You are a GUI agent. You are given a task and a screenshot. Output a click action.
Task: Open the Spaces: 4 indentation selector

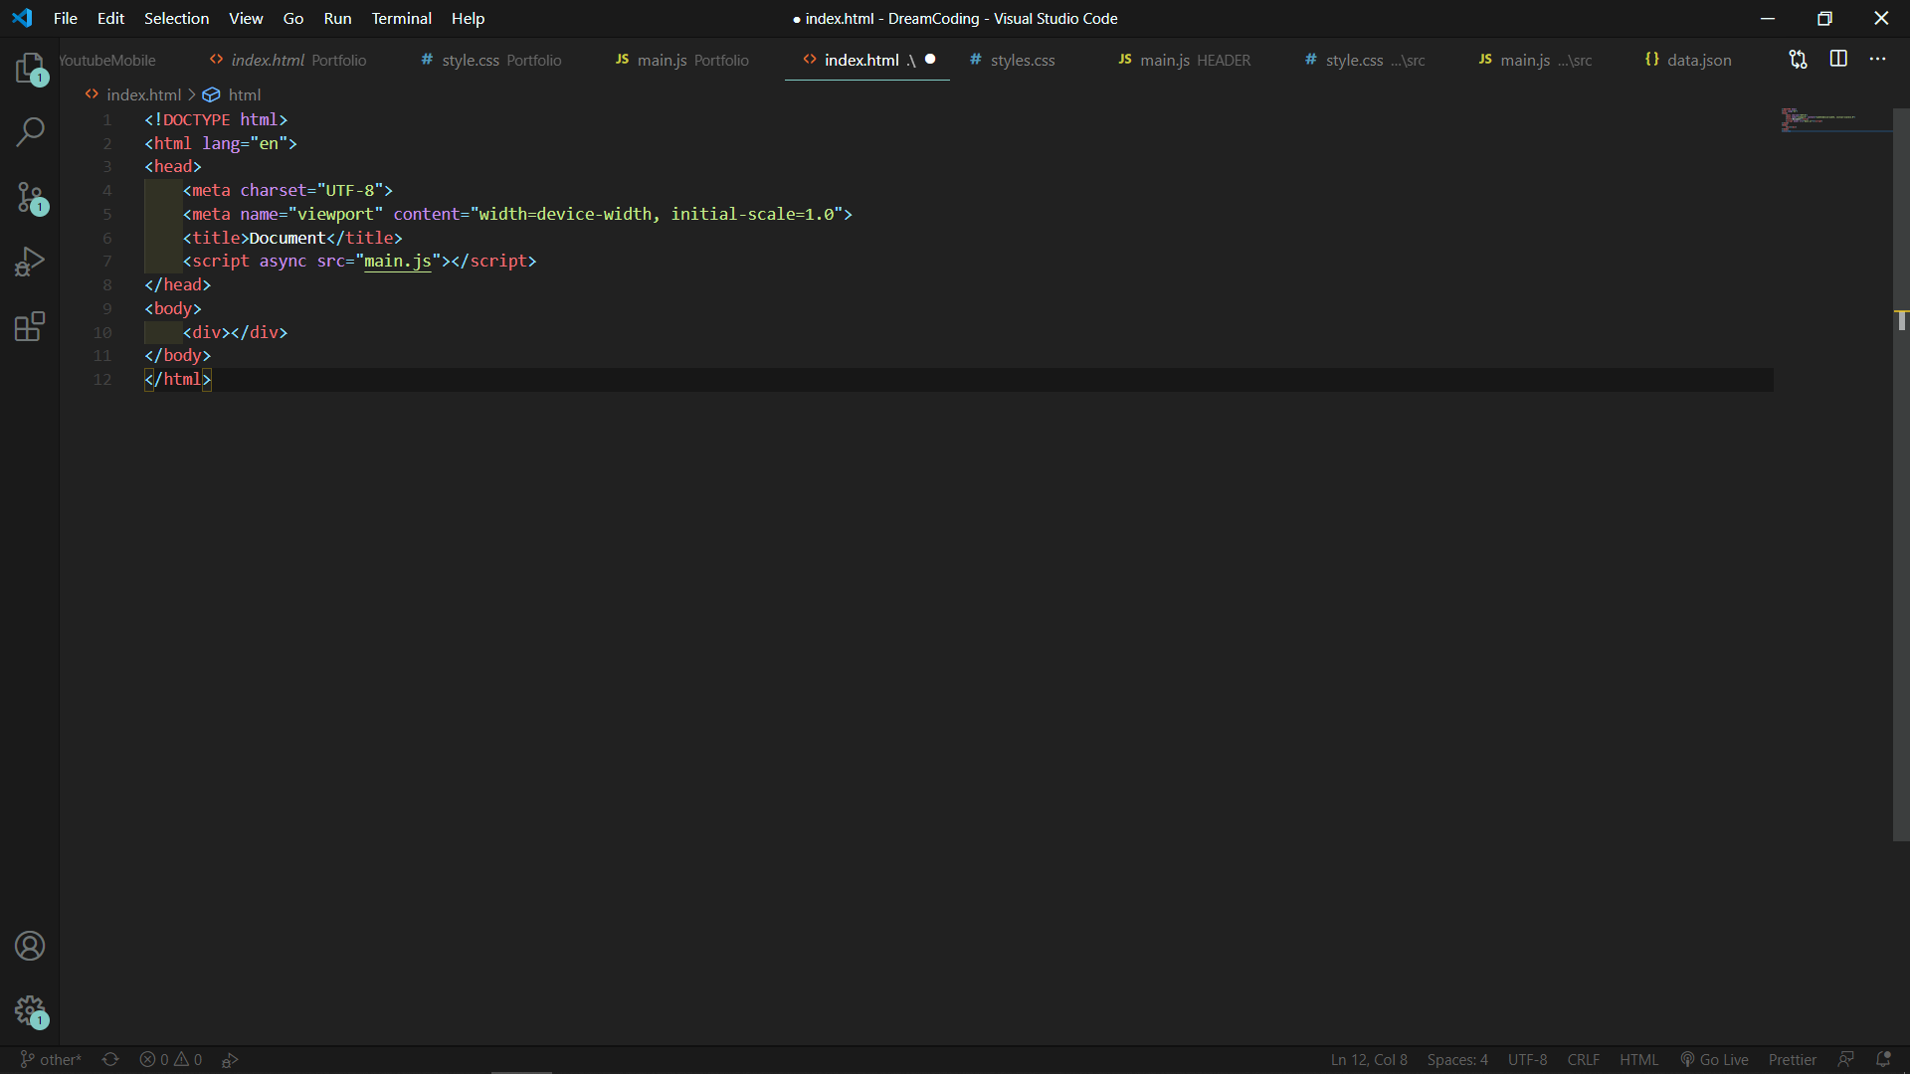tap(1457, 1060)
